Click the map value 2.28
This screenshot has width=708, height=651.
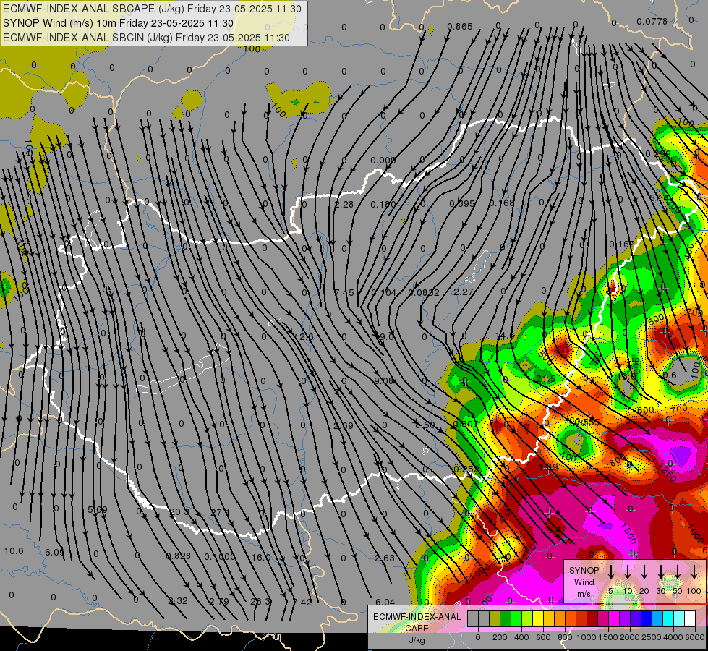344,205
